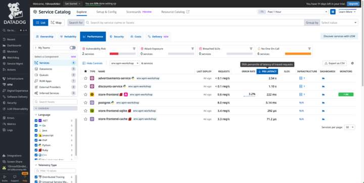Toggle the My Teams switch

[73, 48]
